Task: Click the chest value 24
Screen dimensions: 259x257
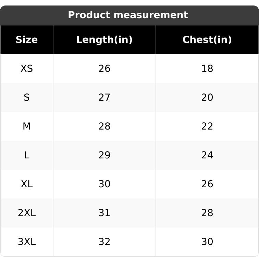Action: click(x=207, y=155)
